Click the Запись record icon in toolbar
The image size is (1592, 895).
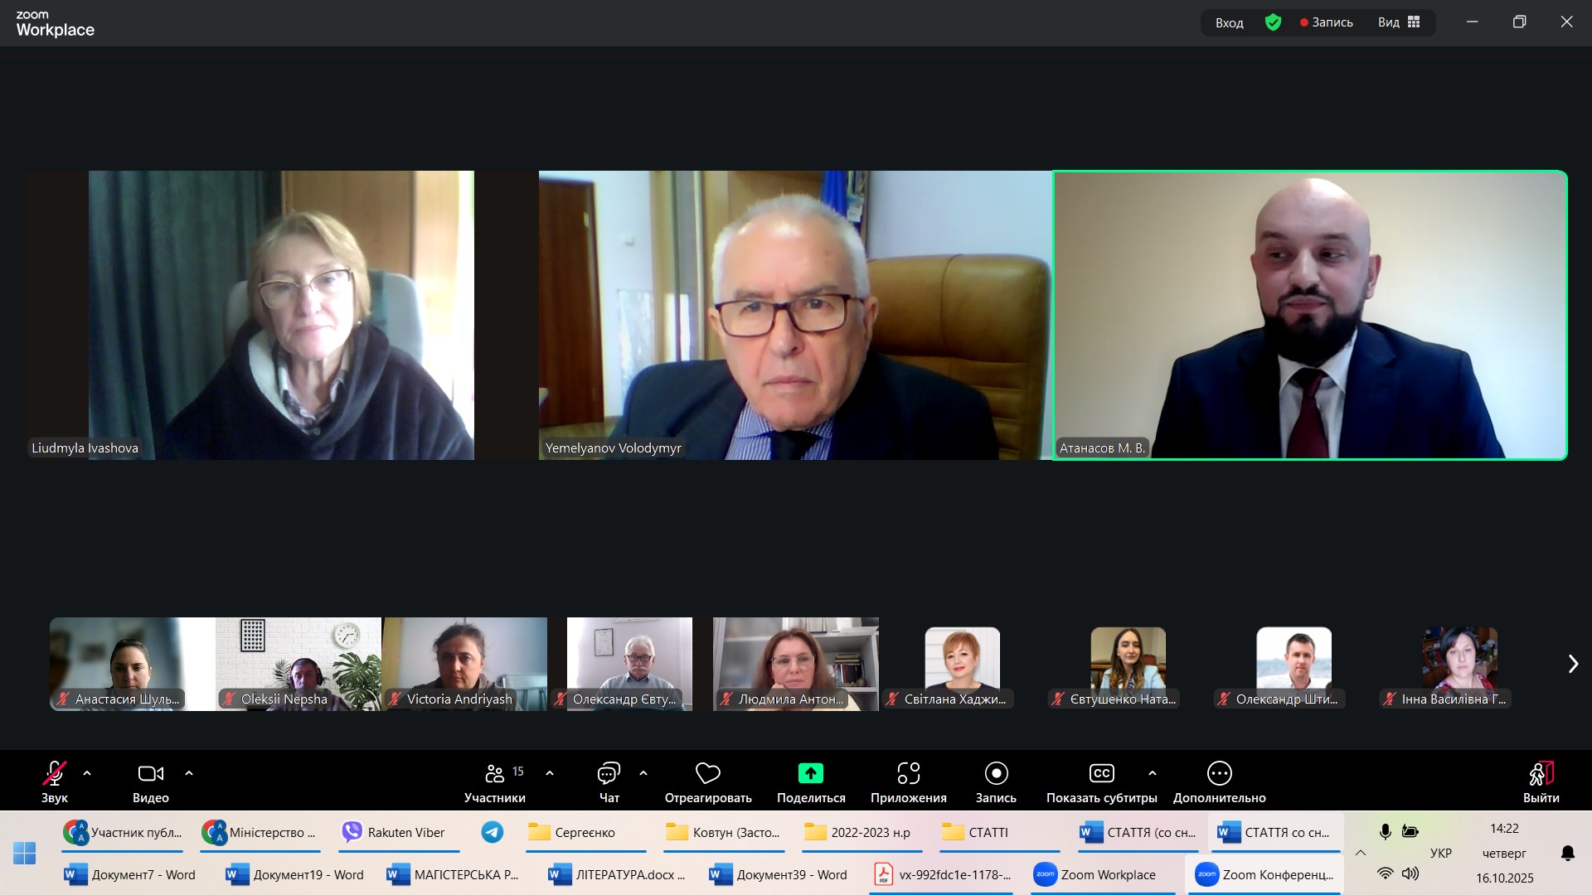point(995,773)
